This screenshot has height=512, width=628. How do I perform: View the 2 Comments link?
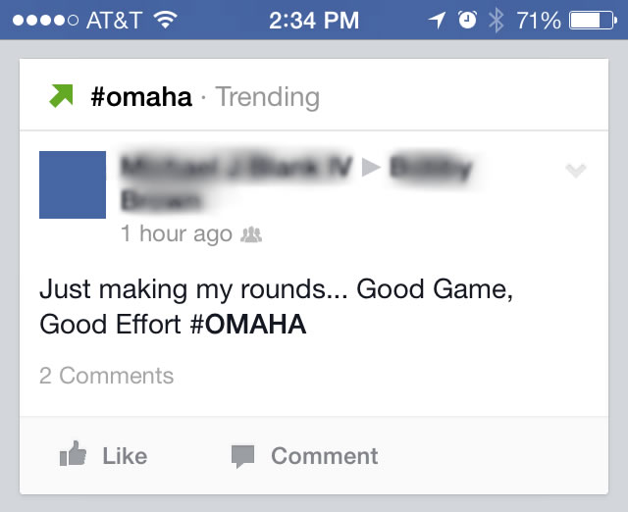pos(107,376)
